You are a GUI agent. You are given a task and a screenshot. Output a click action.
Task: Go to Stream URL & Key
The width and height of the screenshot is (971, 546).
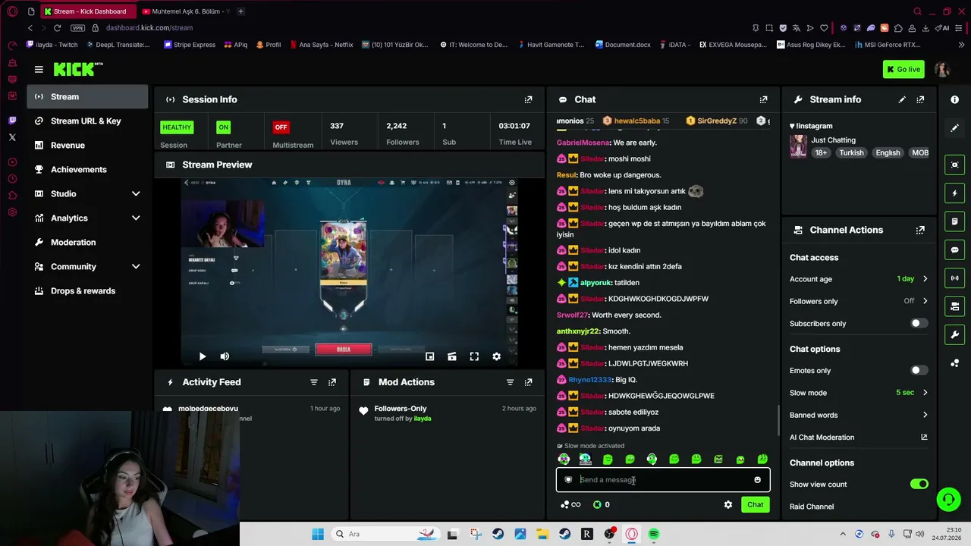coord(87,121)
